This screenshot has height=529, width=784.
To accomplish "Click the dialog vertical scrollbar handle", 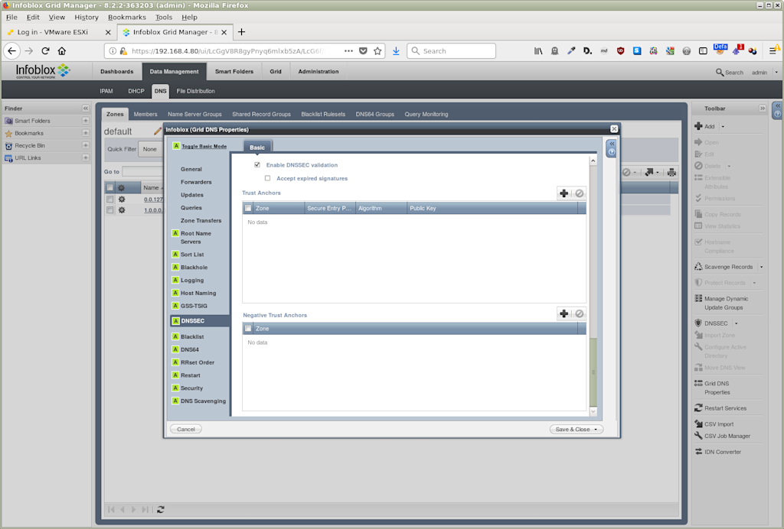I will click(x=593, y=372).
